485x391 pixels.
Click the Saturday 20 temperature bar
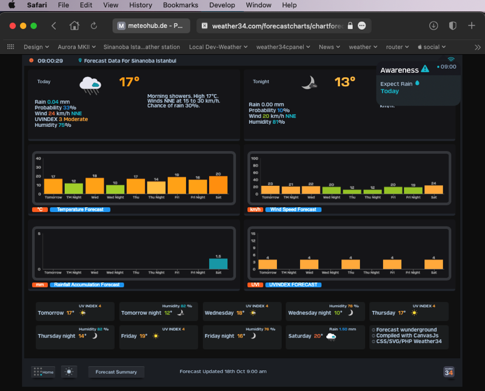[218, 185]
